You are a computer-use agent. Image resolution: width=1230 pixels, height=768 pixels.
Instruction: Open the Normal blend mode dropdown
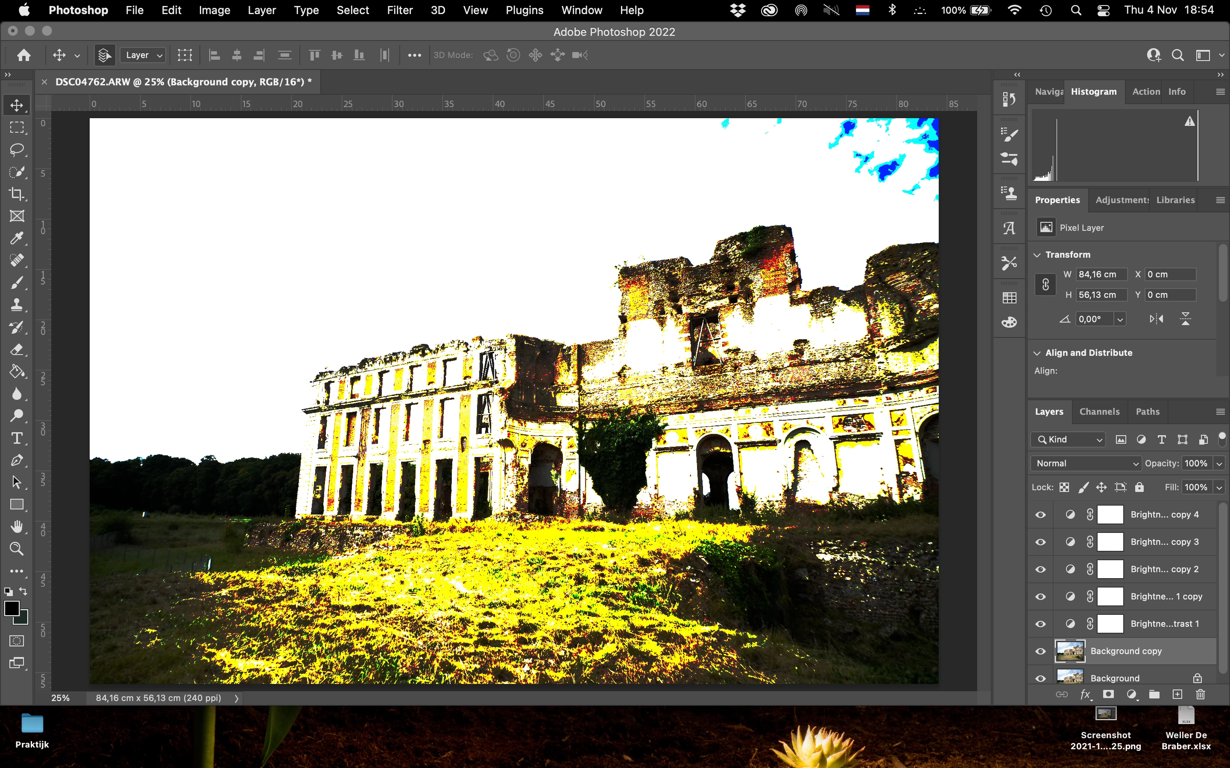(1086, 463)
